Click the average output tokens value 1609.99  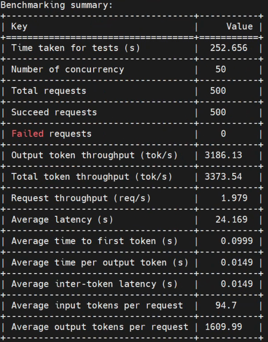coord(223,327)
